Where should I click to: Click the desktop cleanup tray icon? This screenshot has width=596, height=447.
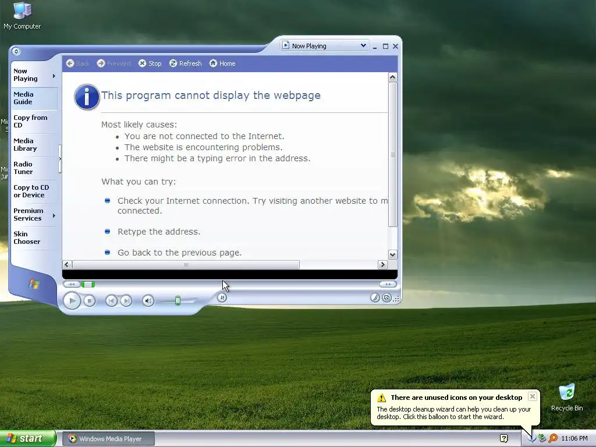coord(532,439)
